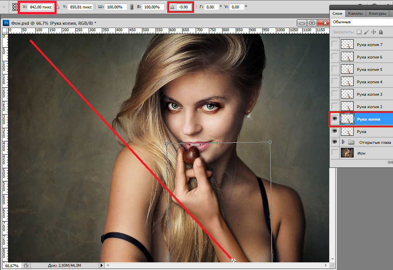Screen dimensions: 393x270
Task: Click the top-middle transform handle near the lips
Action: click(x=218, y=143)
